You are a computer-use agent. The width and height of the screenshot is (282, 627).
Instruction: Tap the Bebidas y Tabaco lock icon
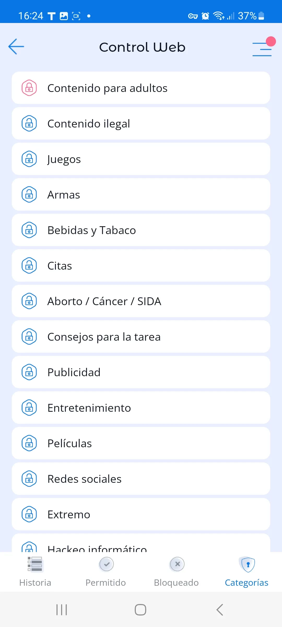29,230
